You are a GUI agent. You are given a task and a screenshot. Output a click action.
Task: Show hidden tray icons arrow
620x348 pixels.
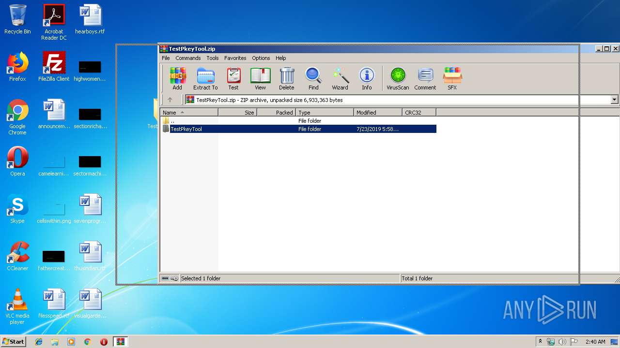pyautogui.click(x=540, y=342)
